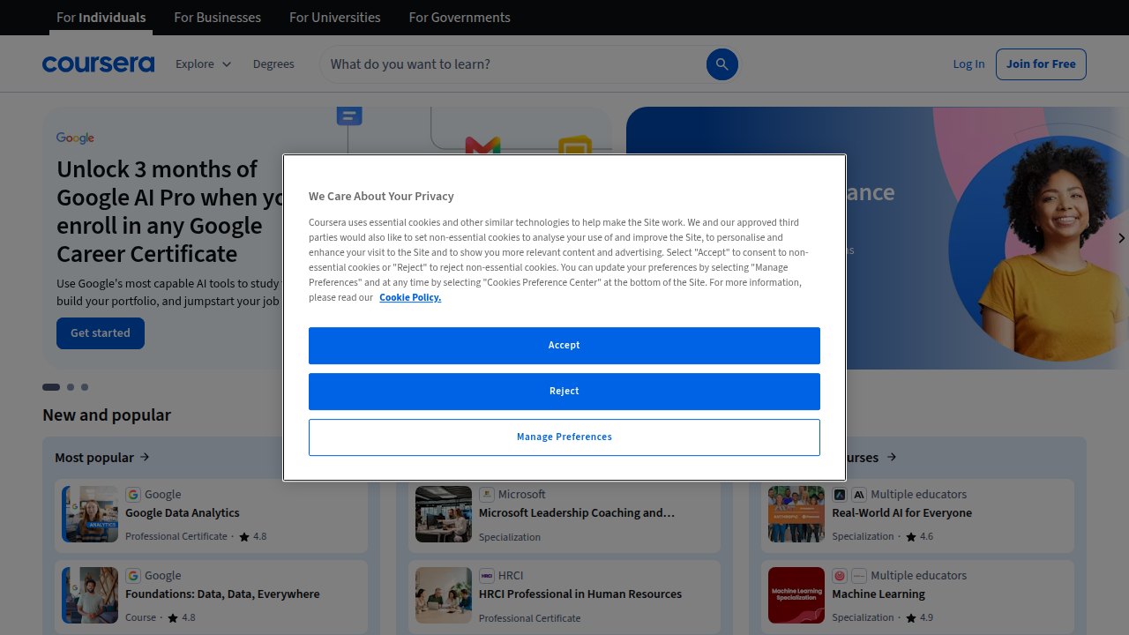Click arrow next to Most popular
This screenshot has height=635, width=1129.
[x=145, y=457]
